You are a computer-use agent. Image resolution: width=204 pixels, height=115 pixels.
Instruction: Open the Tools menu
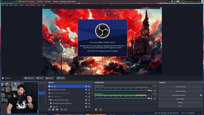point(39,5)
